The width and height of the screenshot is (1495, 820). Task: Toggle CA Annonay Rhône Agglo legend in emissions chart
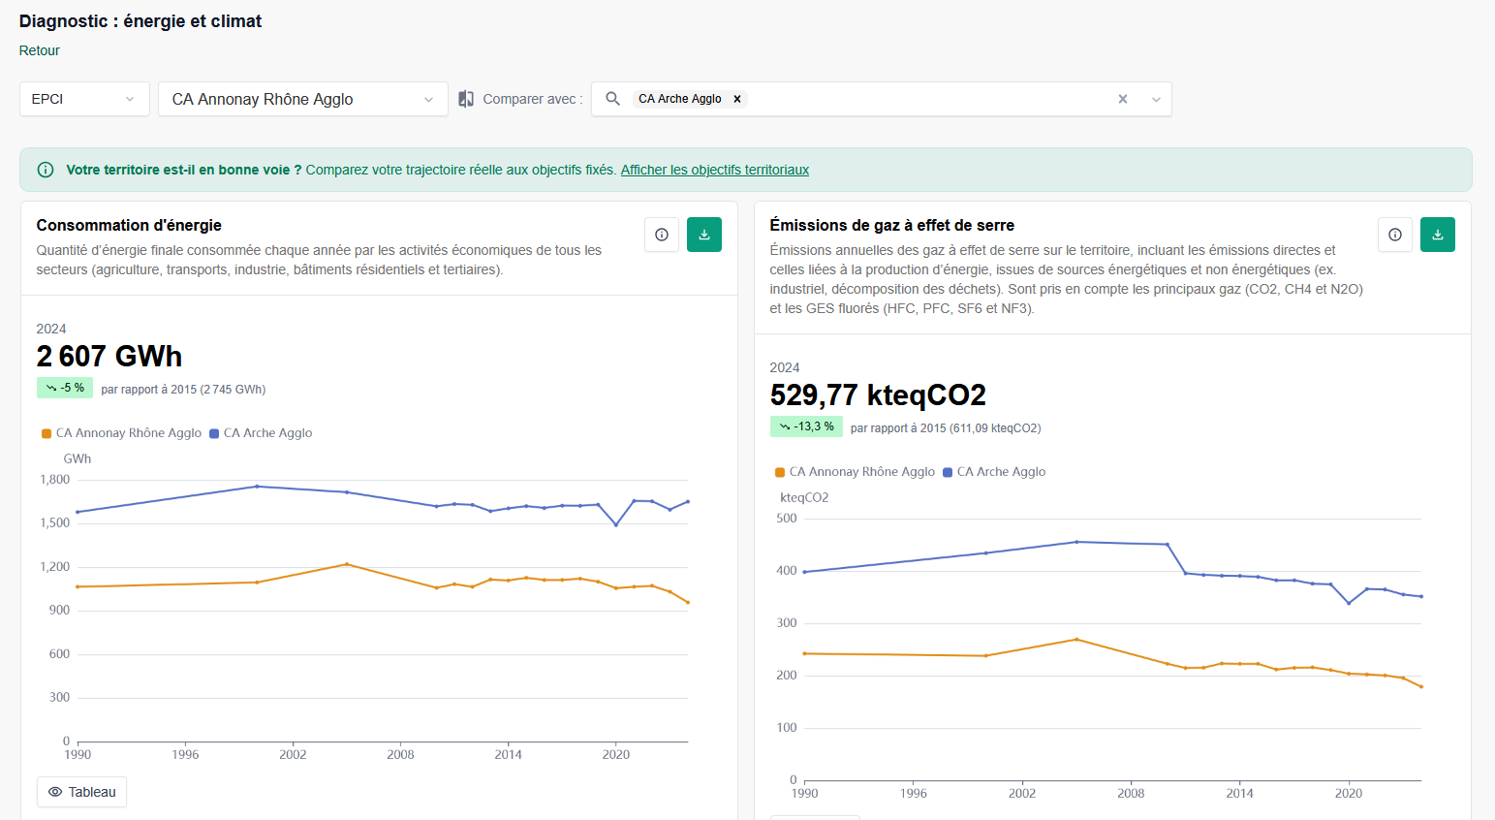[855, 472]
